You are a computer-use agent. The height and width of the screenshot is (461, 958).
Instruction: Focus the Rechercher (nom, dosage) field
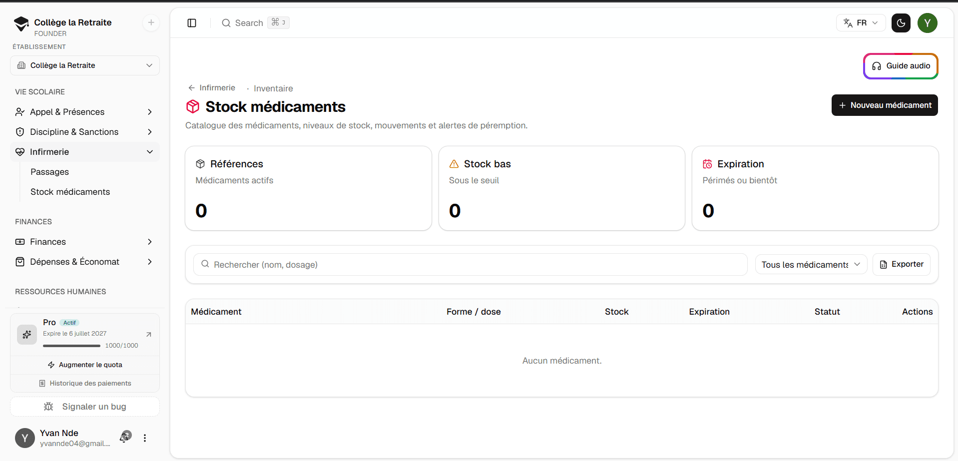[471, 265]
